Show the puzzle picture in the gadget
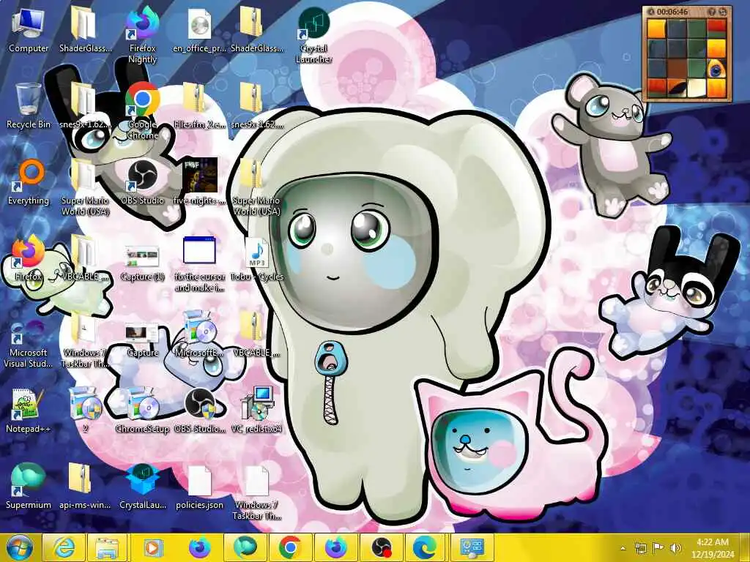The image size is (750, 562). (x=711, y=12)
